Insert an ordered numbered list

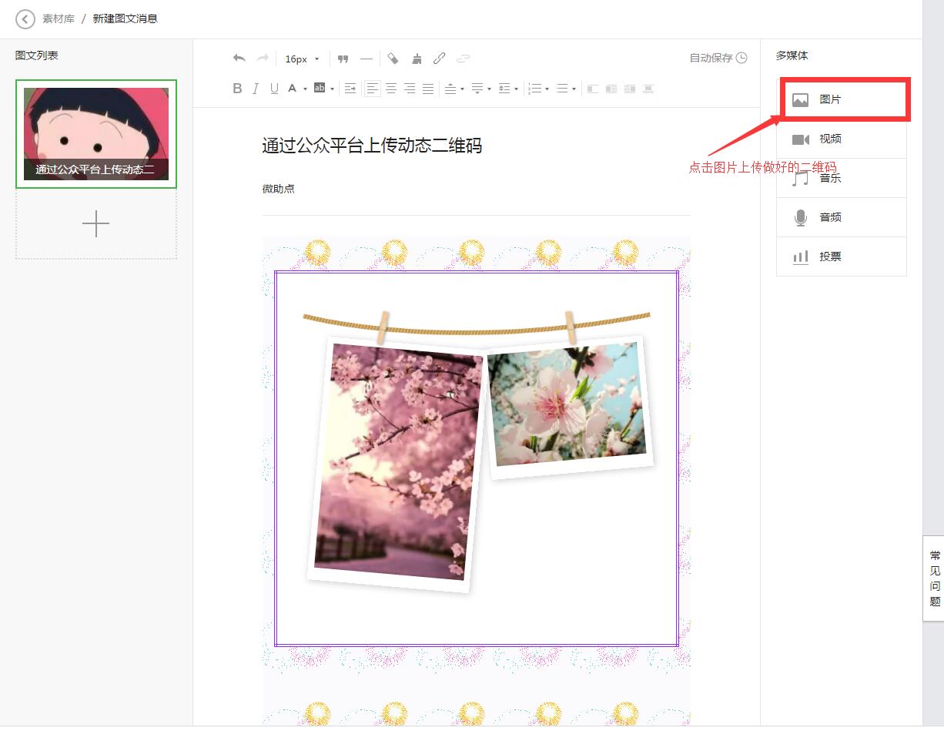[535, 89]
